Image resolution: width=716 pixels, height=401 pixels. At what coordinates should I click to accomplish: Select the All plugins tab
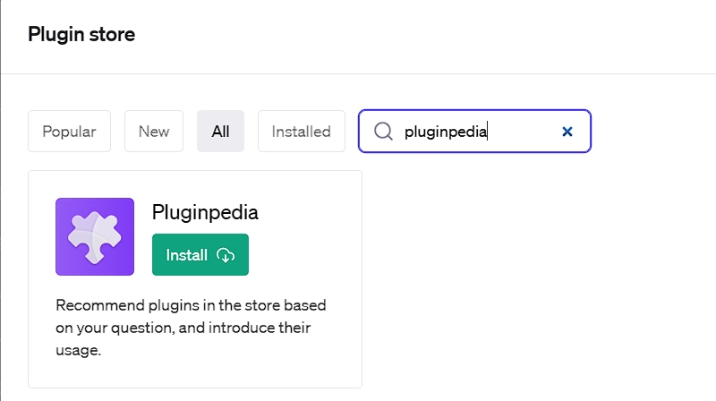pyautogui.click(x=220, y=132)
